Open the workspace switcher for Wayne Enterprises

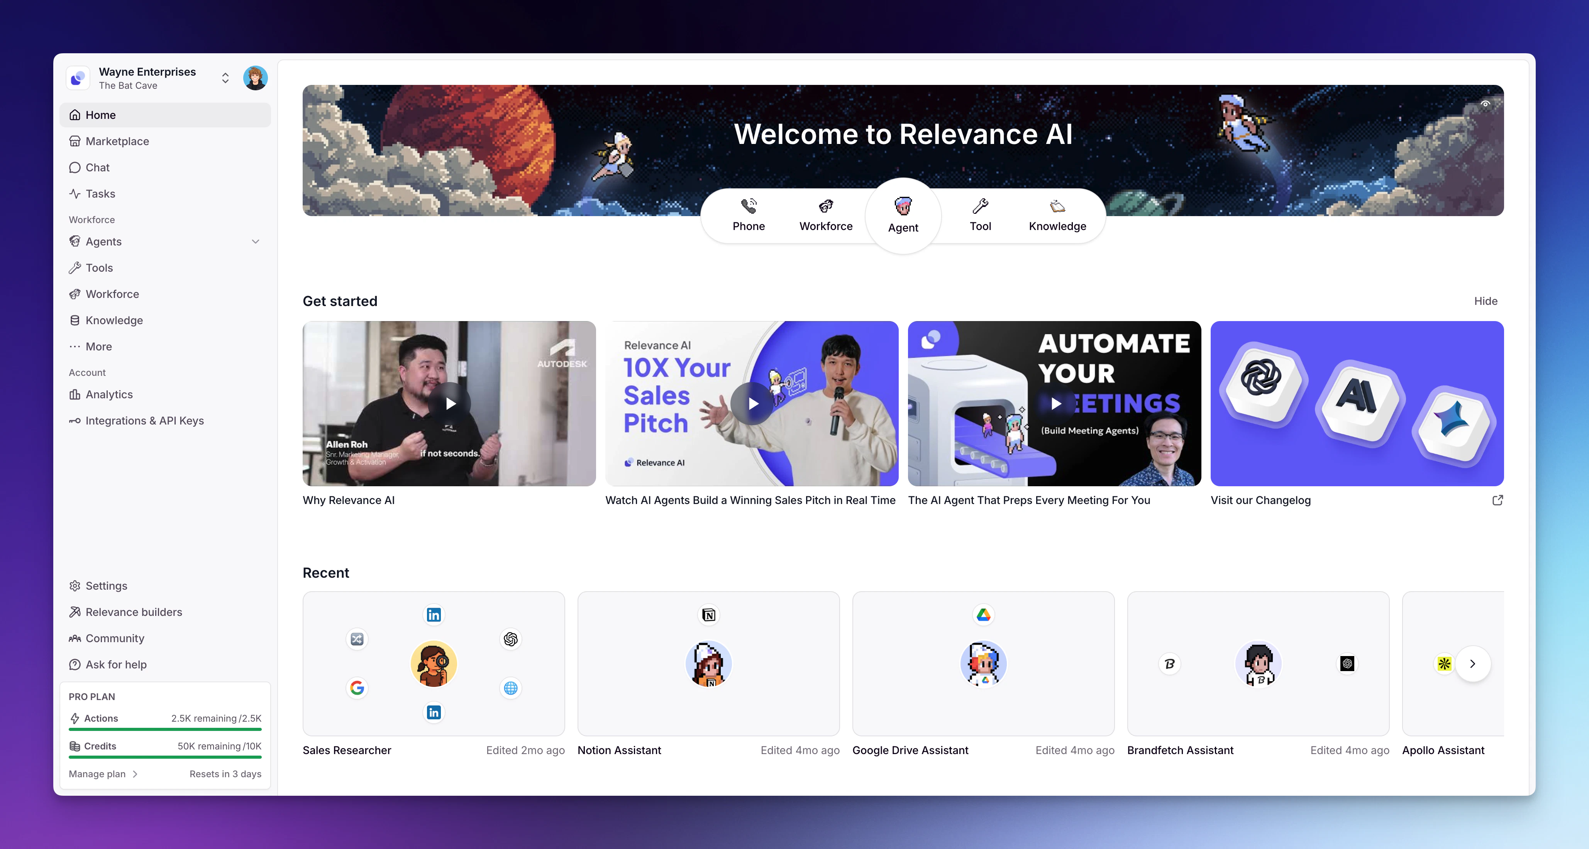pyautogui.click(x=225, y=78)
